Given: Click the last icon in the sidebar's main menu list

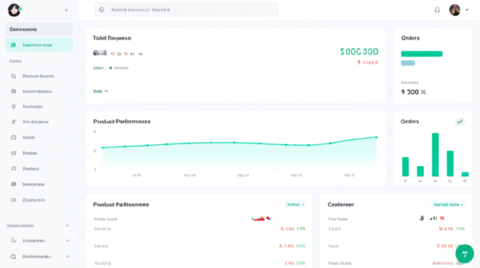Looking at the screenshot, I should pyautogui.click(x=14, y=200).
